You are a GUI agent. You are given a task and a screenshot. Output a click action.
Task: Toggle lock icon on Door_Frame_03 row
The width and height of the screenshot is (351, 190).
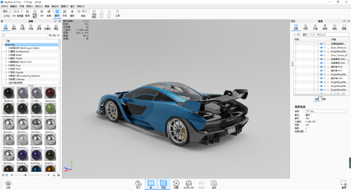click(x=325, y=55)
